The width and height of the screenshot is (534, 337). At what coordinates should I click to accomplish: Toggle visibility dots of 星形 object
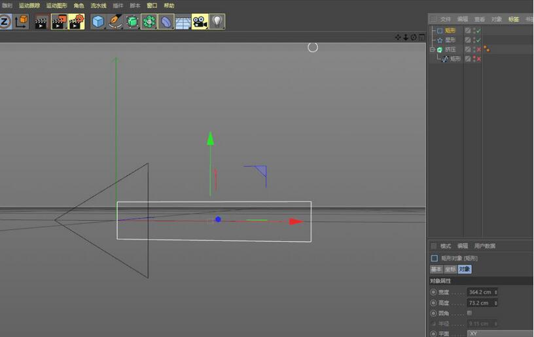click(x=474, y=40)
